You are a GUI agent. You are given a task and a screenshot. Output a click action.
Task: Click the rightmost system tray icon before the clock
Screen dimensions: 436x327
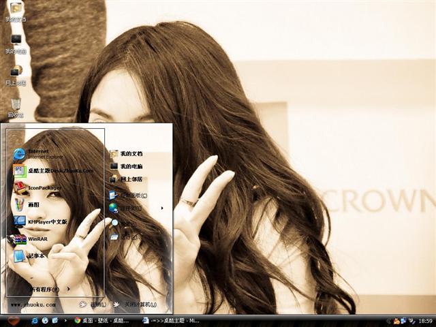tap(411, 321)
